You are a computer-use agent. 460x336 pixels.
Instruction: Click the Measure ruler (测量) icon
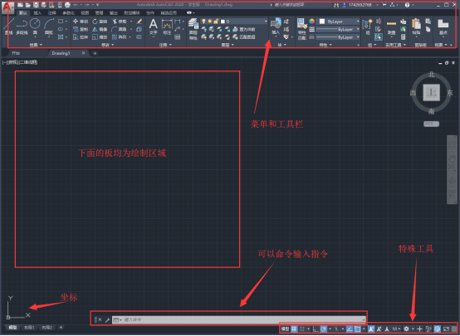click(x=391, y=27)
